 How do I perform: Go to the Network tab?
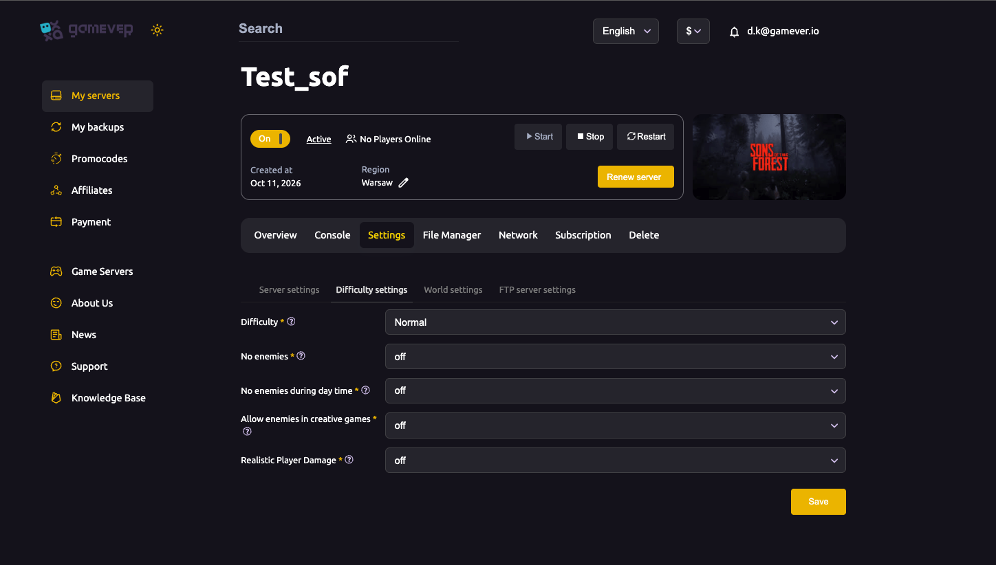pyautogui.click(x=518, y=235)
